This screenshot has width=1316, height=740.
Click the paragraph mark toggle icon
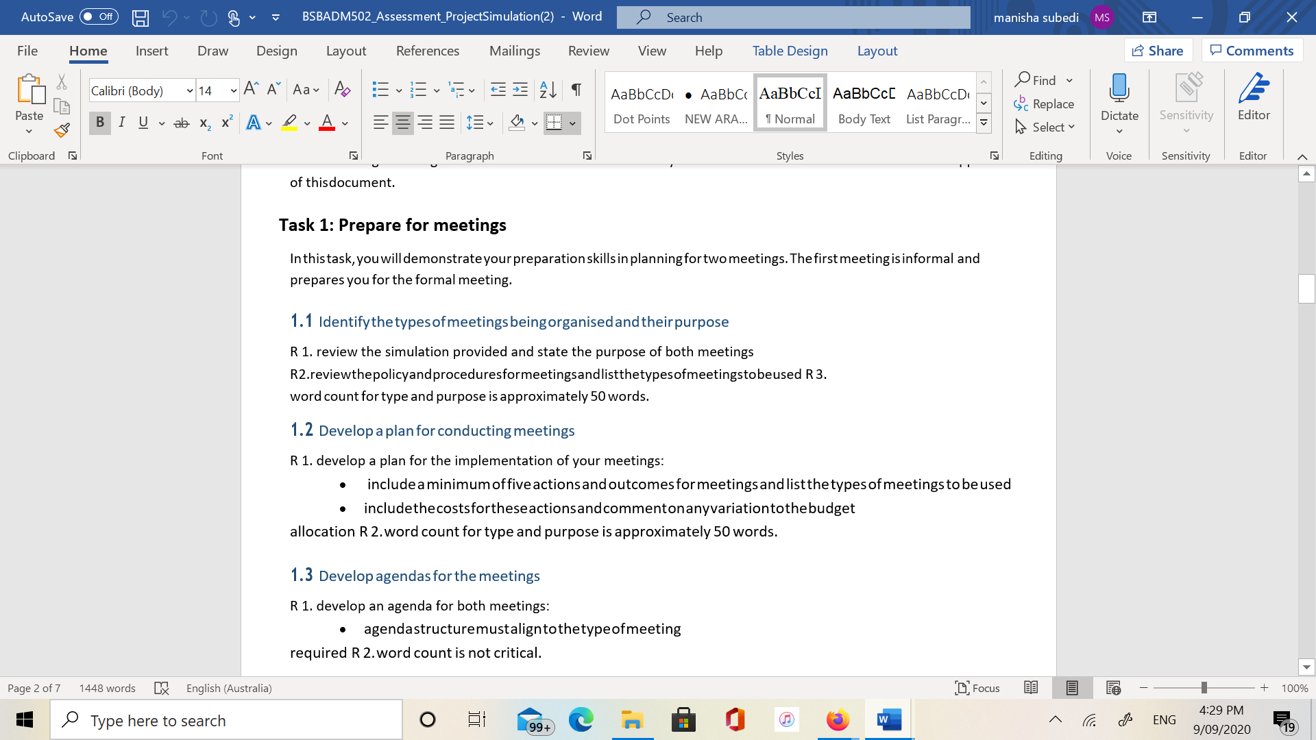[576, 88]
